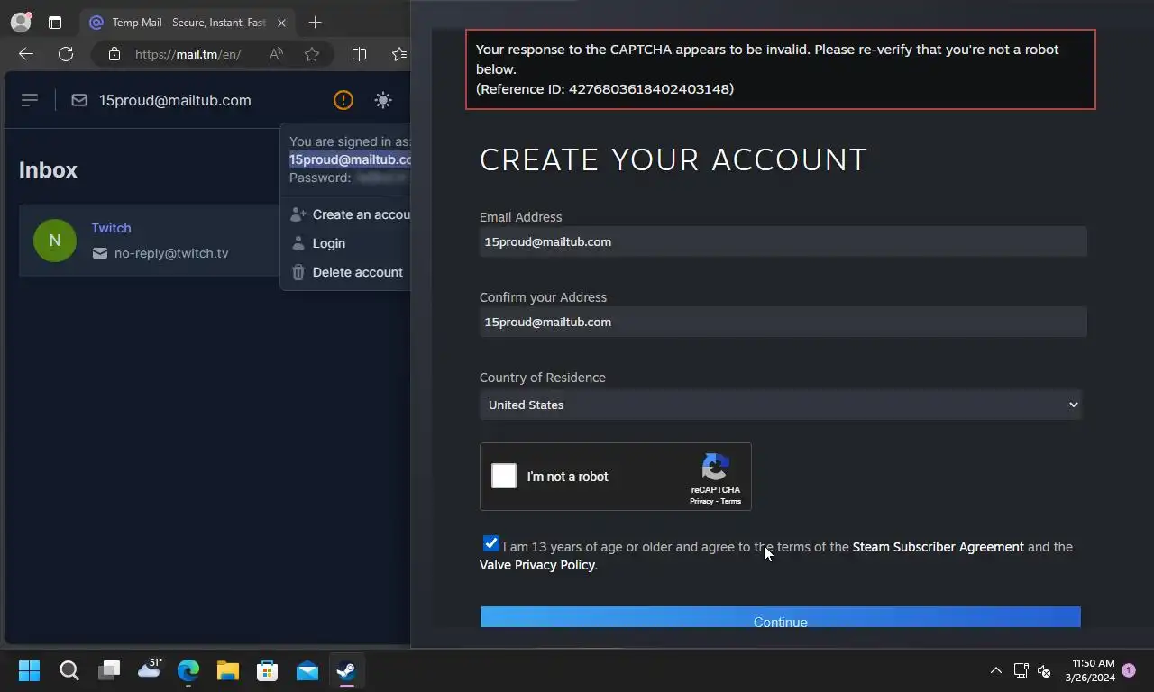Open a new browser tab

(315, 23)
